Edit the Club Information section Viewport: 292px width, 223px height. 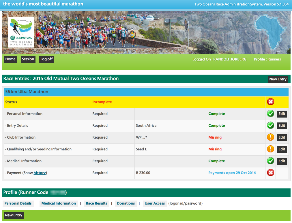(282, 137)
